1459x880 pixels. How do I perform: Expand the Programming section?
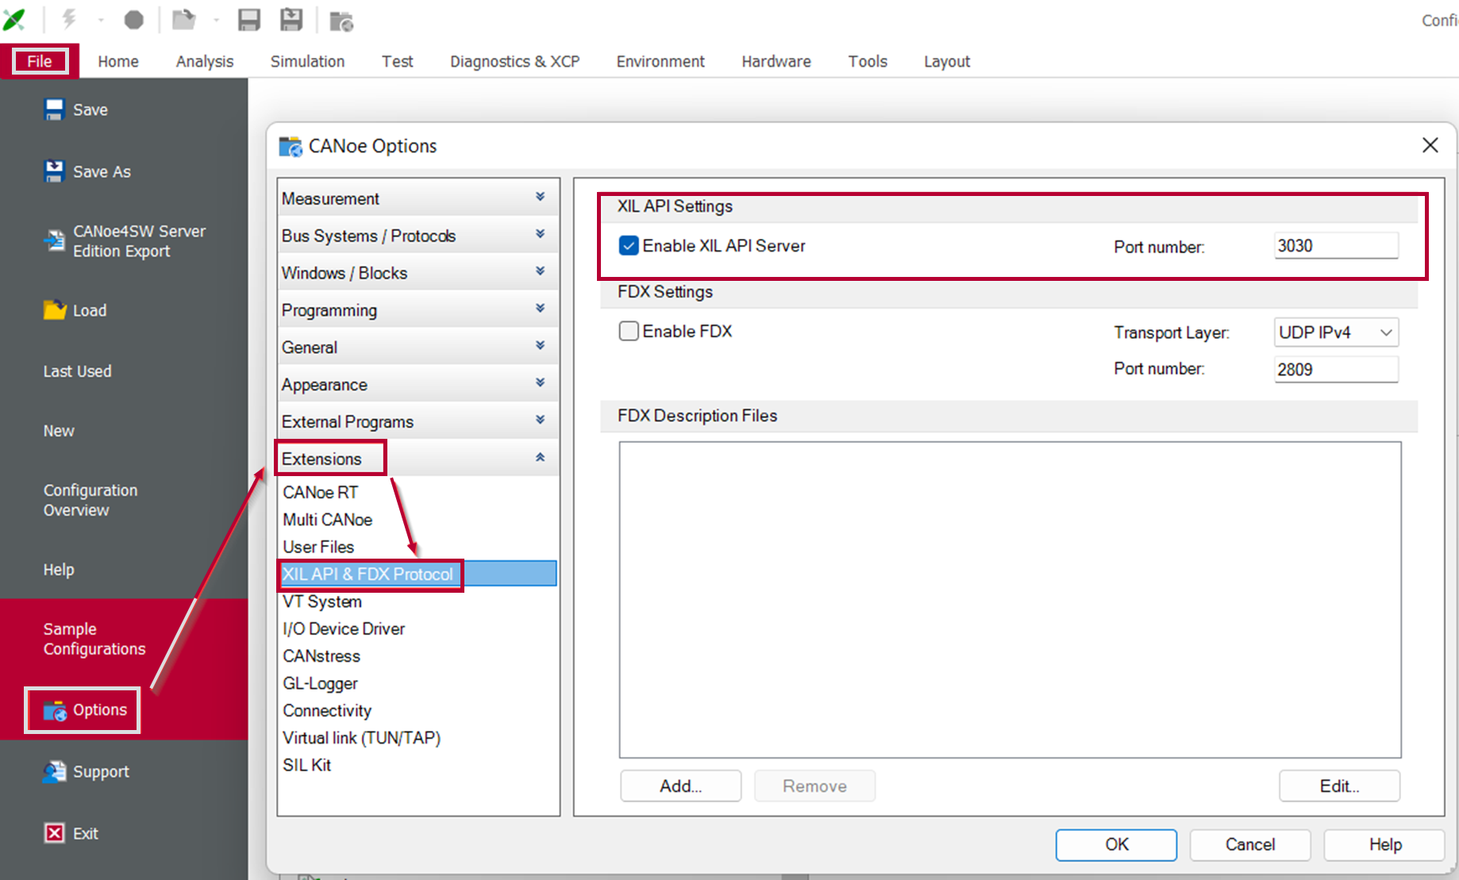(418, 310)
